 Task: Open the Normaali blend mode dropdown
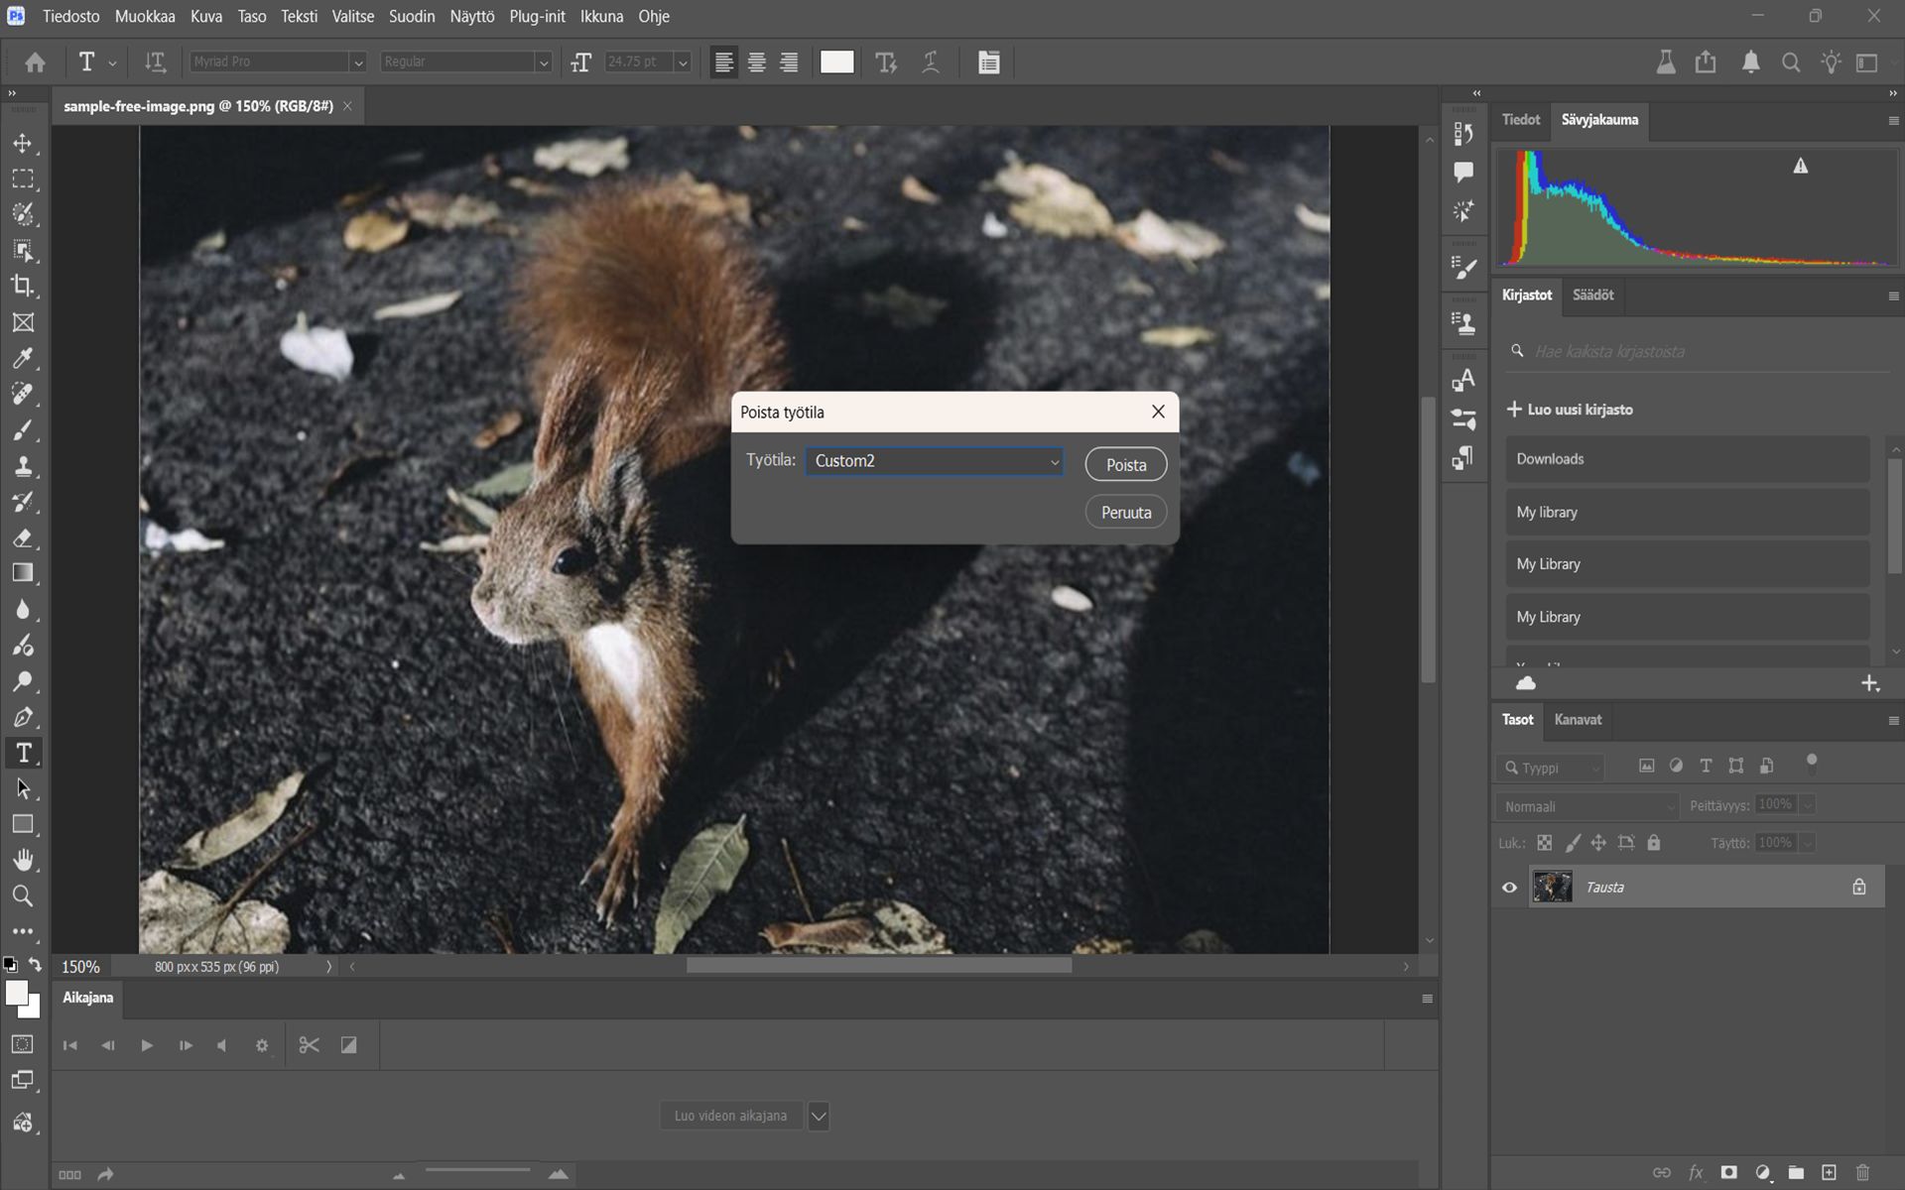(1587, 806)
